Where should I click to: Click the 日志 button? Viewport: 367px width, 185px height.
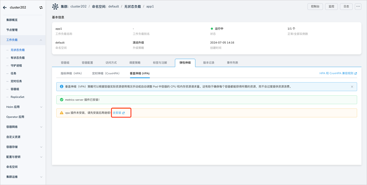(346, 7)
